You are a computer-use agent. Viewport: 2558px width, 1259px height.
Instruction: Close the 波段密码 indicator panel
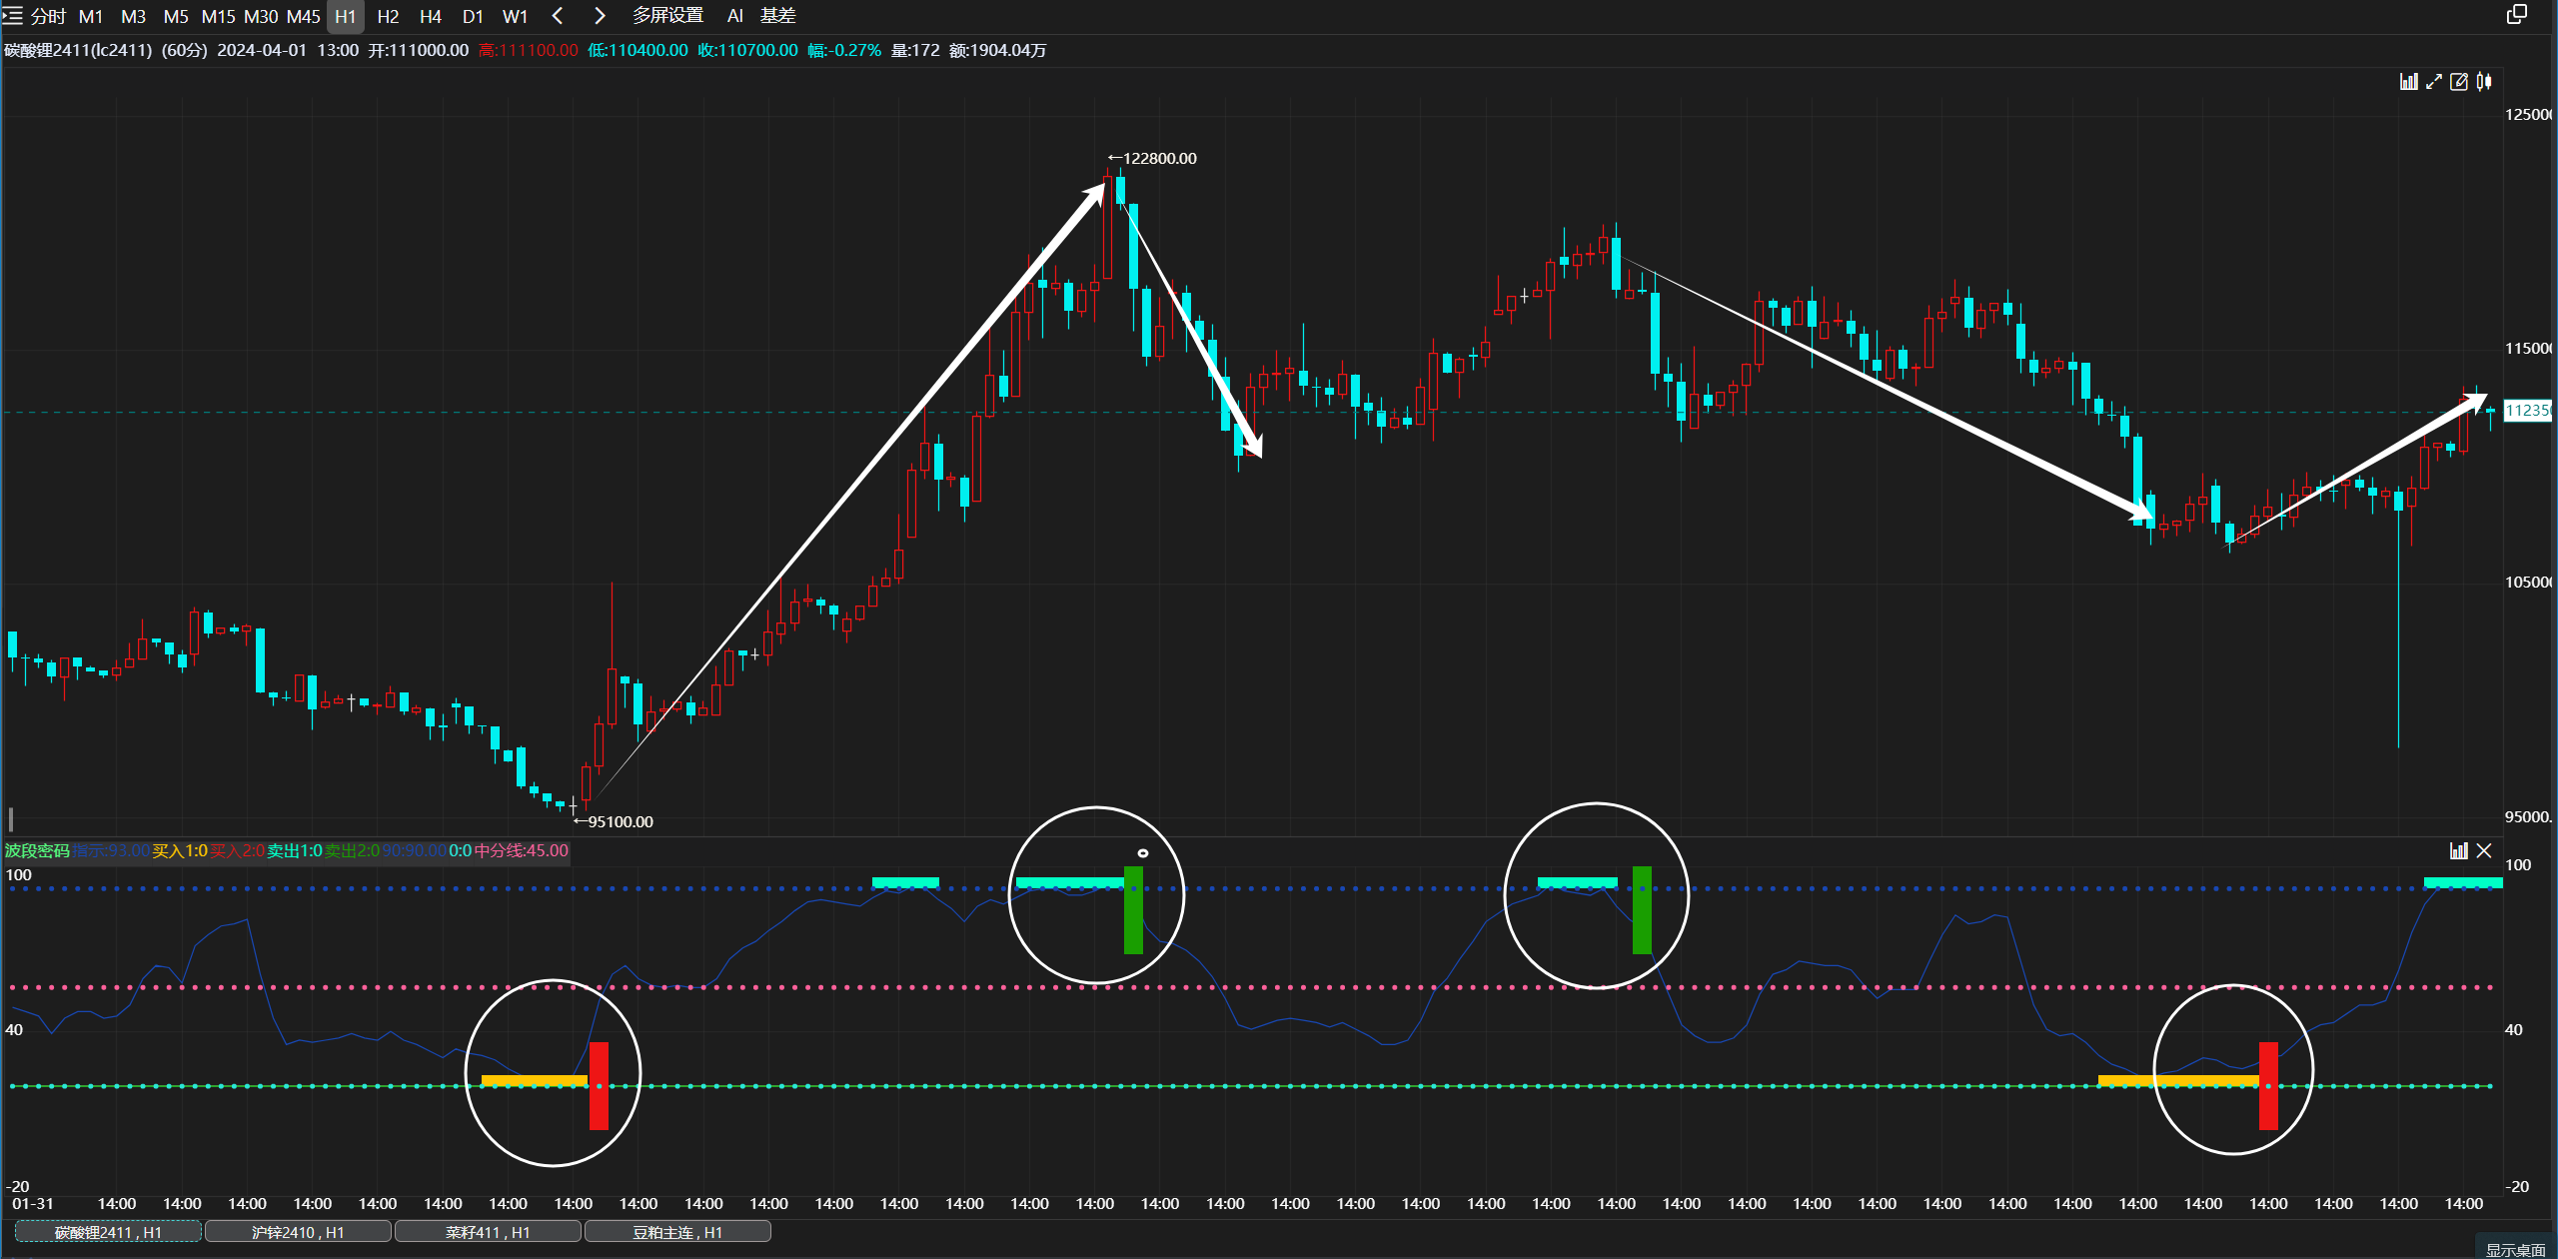(x=2484, y=850)
